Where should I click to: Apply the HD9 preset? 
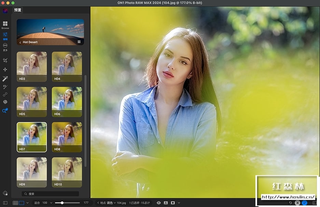pyautogui.click(x=32, y=172)
